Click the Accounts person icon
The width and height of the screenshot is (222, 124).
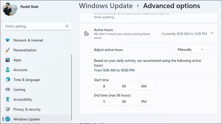click(8, 70)
